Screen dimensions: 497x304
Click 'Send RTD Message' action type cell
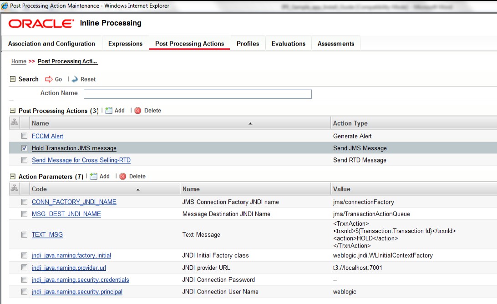pyautogui.click(x=360, y=160)
